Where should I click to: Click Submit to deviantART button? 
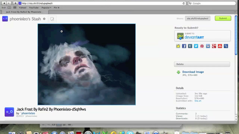pyautogui.click(x=202, y=36)
